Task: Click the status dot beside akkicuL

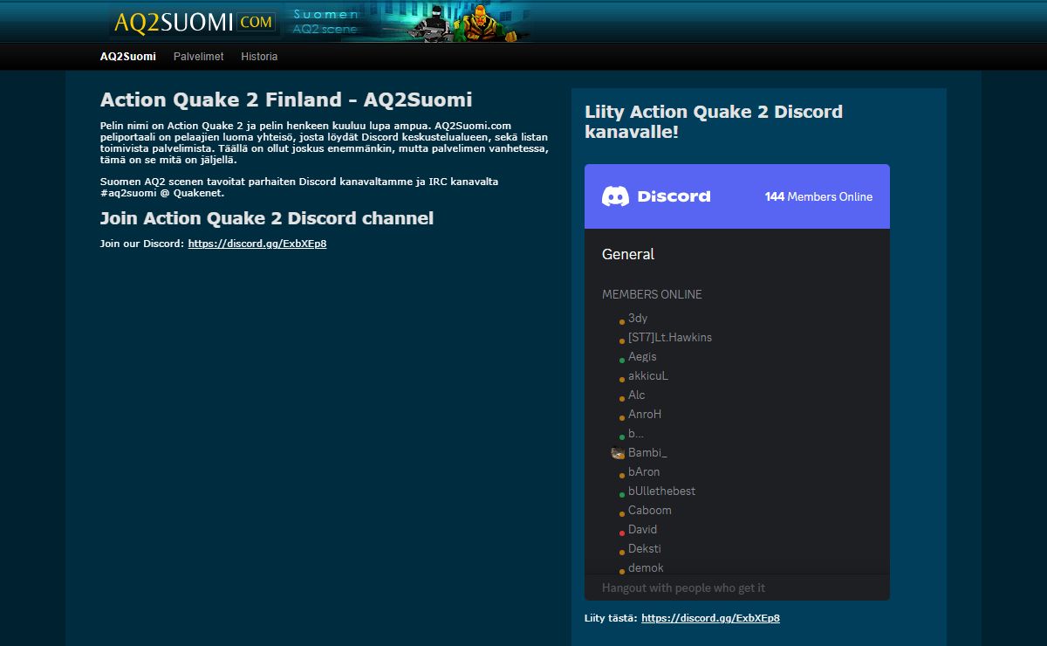Action: [622, 378]
